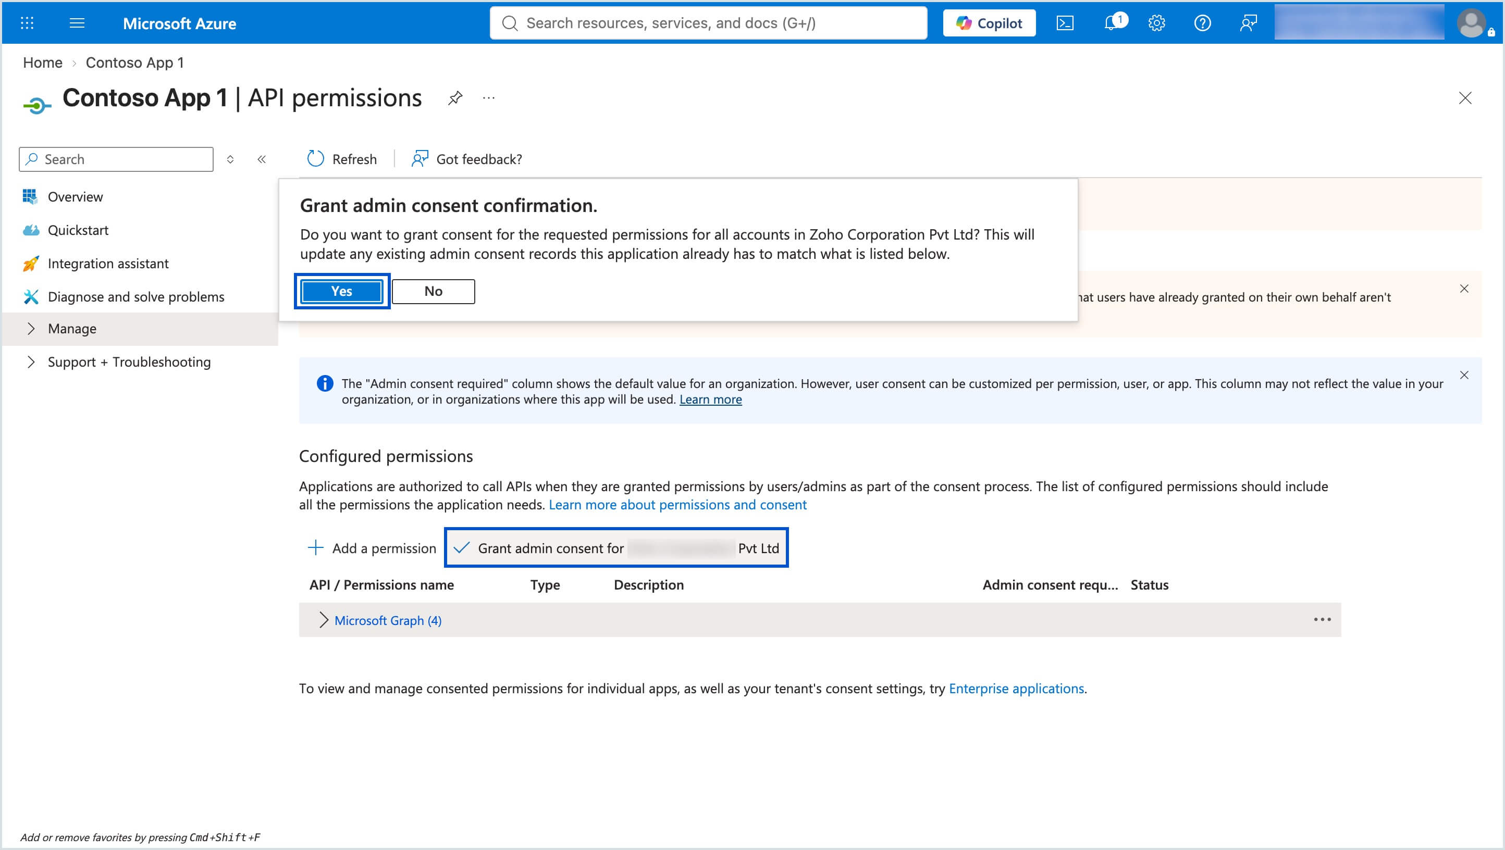
Task: Click the Type column header
Action: tap(545, 585)
